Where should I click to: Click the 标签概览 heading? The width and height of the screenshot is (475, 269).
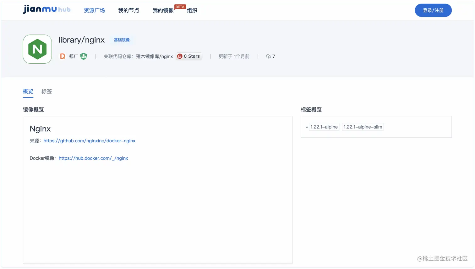311,109
